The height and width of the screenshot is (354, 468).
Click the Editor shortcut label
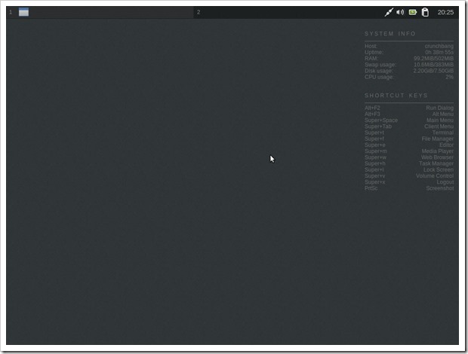click(447, 145)
